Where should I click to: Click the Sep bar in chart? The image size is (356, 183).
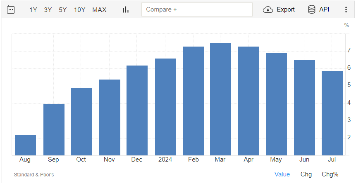point(54,129)
